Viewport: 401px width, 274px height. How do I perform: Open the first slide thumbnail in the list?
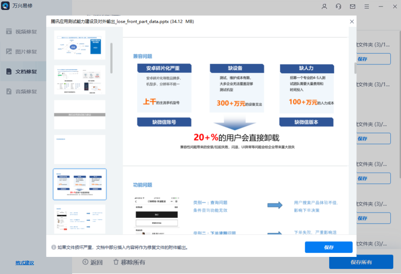(80, 45)
